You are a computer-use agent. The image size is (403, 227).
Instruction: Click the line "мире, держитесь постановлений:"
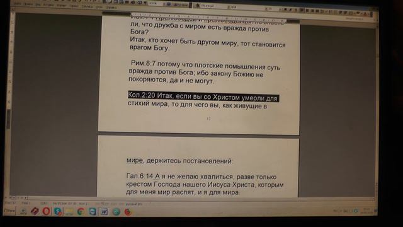(179, 161)
